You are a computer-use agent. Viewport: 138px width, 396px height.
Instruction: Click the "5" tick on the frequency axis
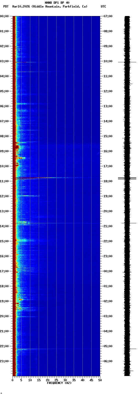click(21, 380)
